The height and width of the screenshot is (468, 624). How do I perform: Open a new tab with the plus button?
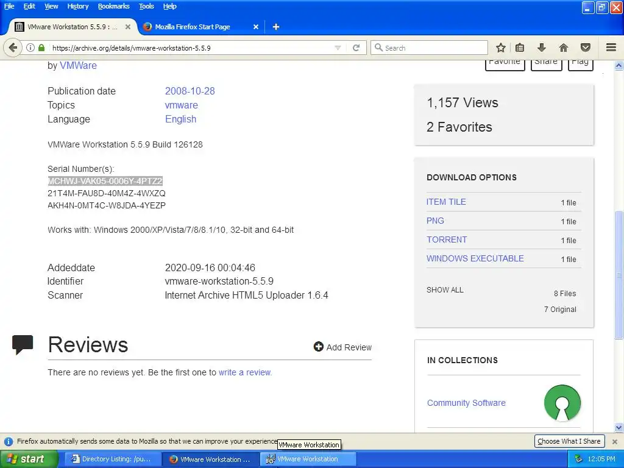point(276,27)
